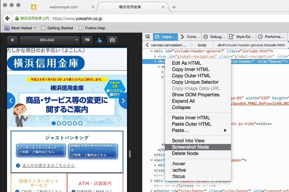The image size is (289, 192).
Task: Toggle the :active pseudo-class
Action: pos(198,170)
